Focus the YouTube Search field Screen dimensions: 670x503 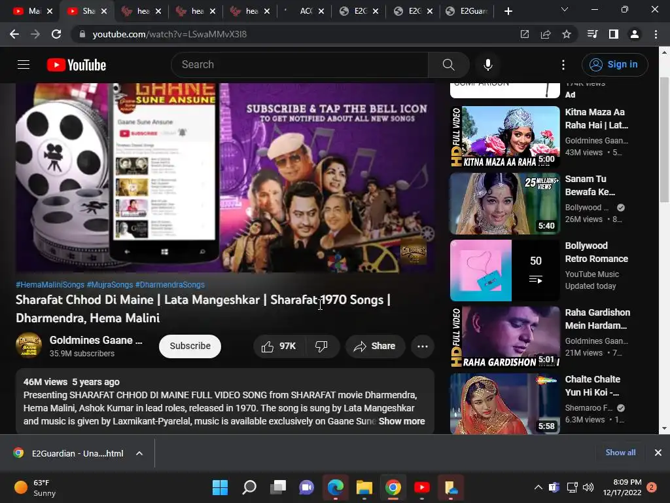click(300, 65)
